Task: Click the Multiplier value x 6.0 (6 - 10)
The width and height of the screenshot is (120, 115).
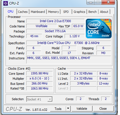Action: [39, 78]
